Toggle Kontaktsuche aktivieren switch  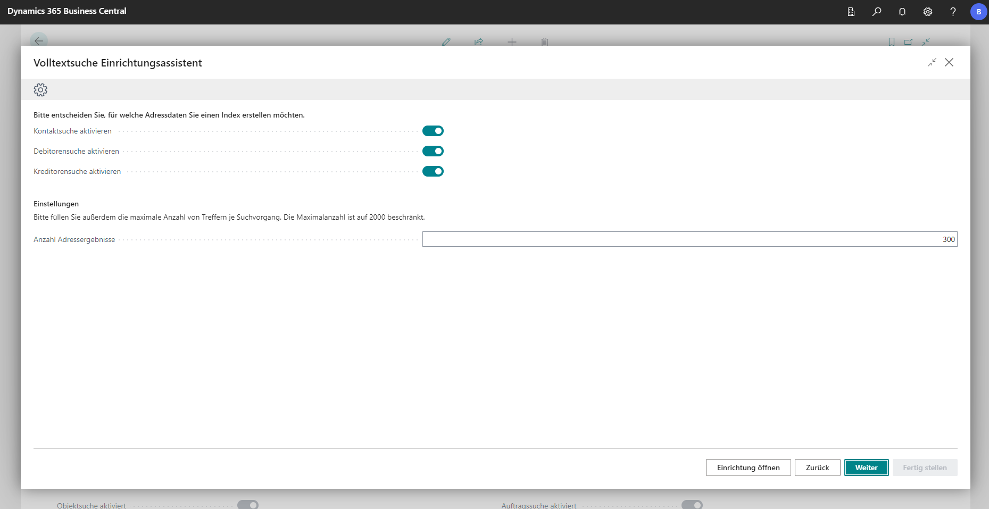[x=433, y=131]
